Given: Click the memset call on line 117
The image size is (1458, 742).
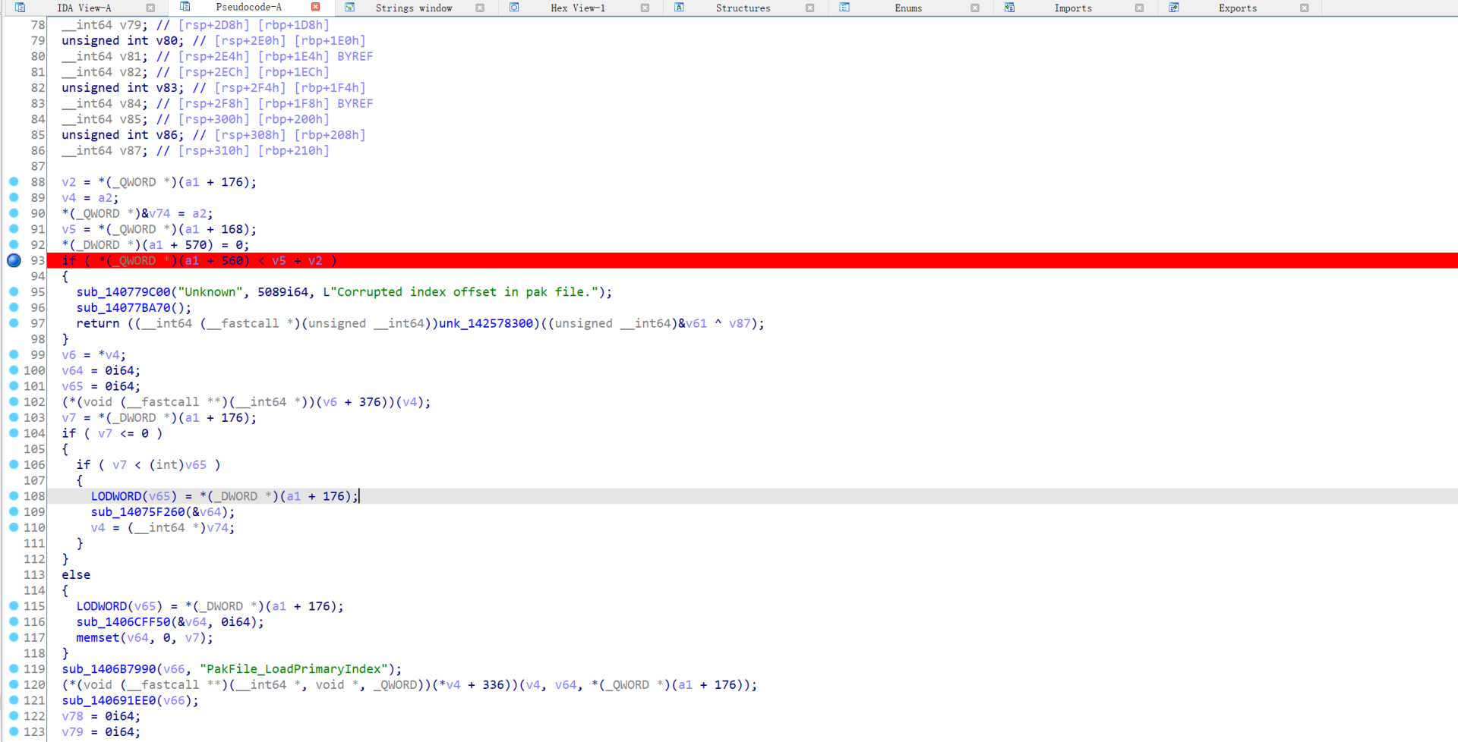Looking at the screenshot, I should point(97,638).
